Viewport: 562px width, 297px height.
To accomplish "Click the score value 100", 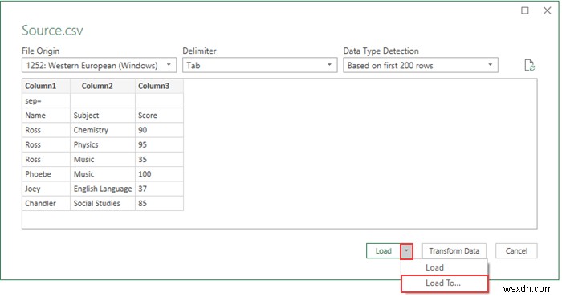I will click(x=159, y=174).
